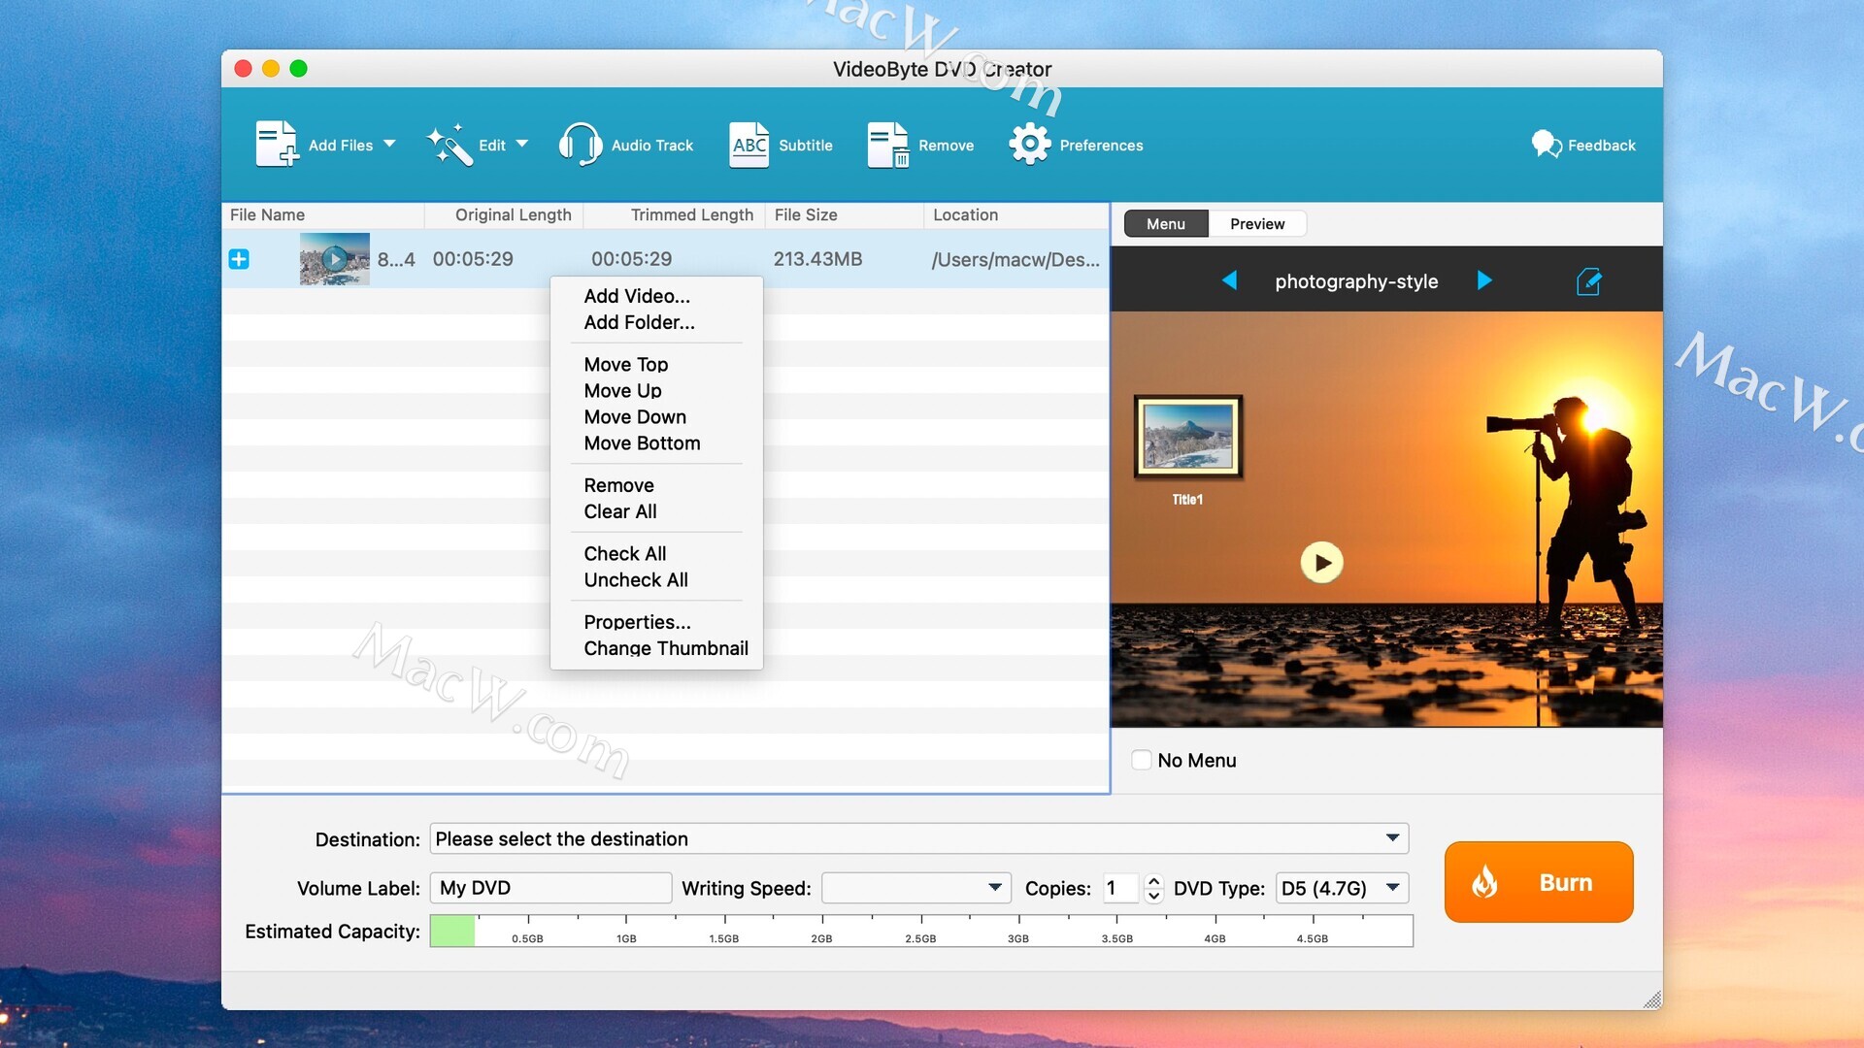This screenshot has width=1864, height=1048.
Task: Choose Change Thumbnail from context menu
Action: coord(665,648)
